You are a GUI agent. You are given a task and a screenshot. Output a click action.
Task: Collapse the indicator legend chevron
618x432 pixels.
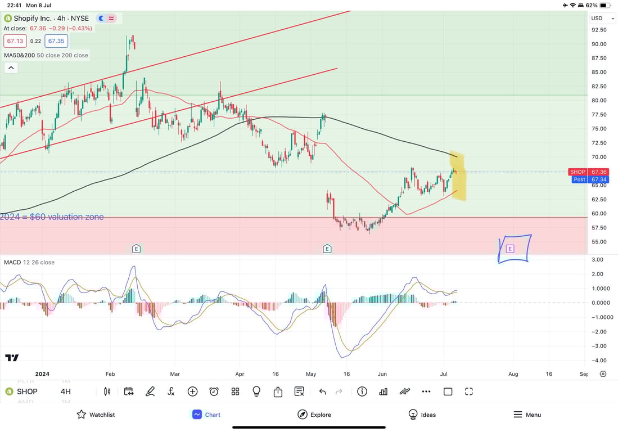11,68
